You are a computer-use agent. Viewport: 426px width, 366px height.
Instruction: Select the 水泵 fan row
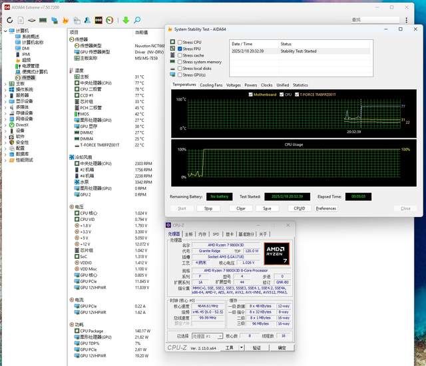pyautogui.click(x=114, y=182)
